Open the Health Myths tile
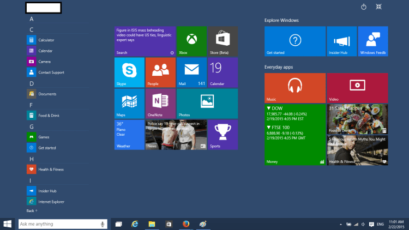Viewport: 409px width, 230px height. [x=357, y=150]
